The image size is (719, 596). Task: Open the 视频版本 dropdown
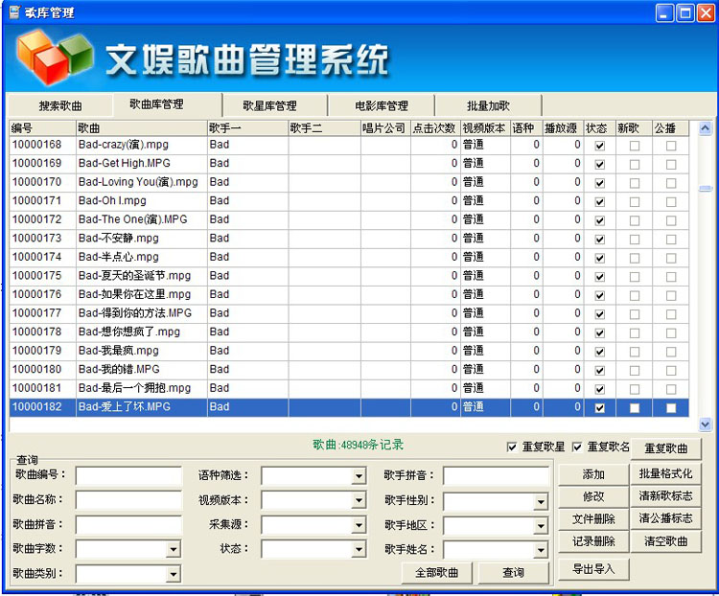pyautogui.click(x=359, y=500)
